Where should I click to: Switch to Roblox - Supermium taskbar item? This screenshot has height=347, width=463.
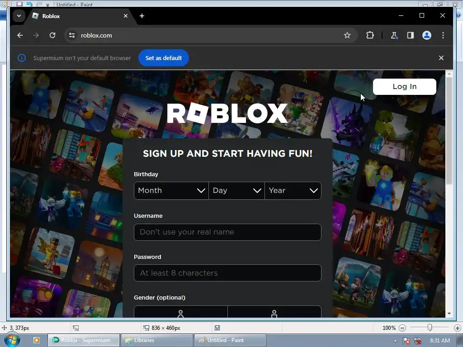point(84,340)
